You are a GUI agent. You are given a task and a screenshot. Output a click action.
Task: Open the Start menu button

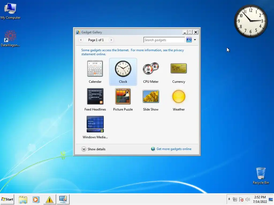coord(7,199)
